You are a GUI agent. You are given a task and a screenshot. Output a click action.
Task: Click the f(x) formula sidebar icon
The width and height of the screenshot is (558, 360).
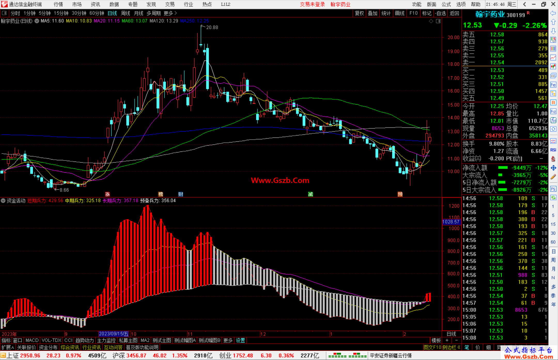coord(553,120)
